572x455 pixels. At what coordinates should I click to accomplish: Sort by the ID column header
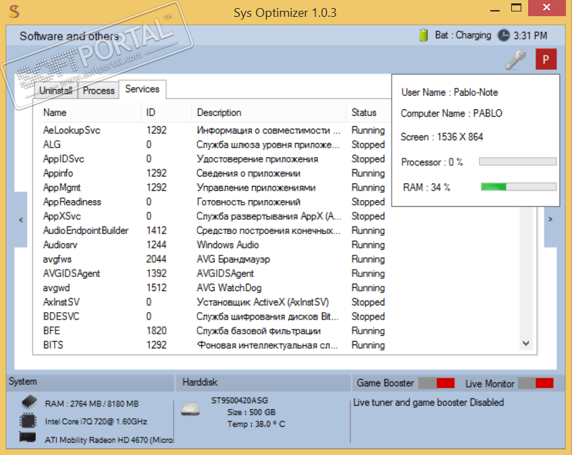166,113
